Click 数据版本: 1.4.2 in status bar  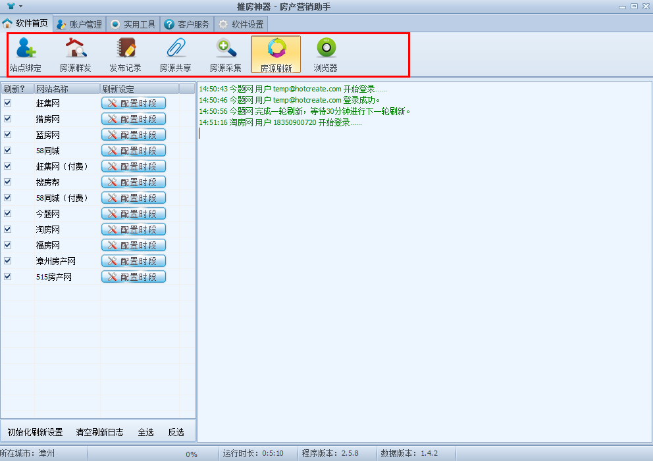(409, 453)
